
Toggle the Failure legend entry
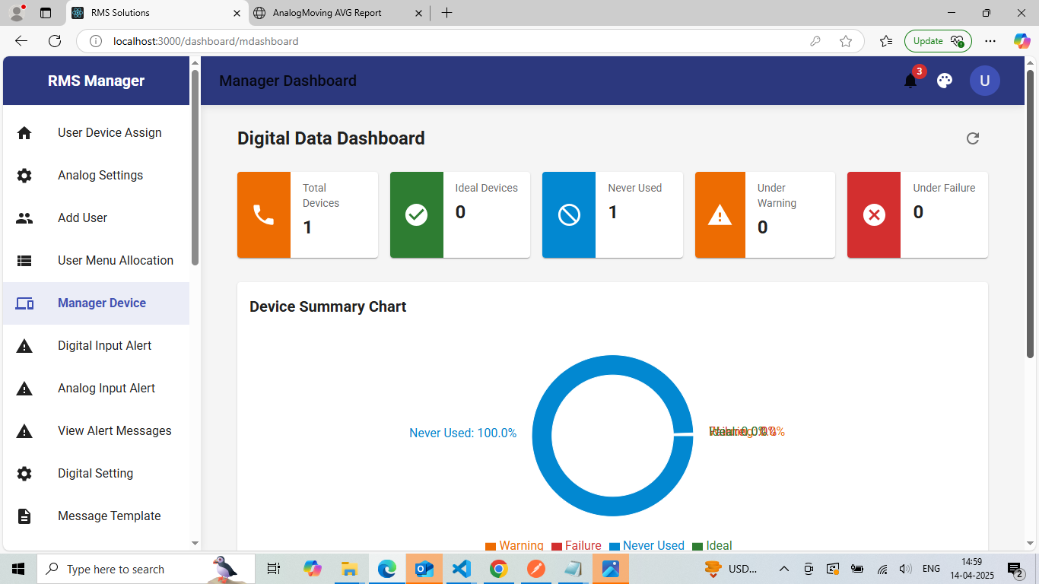tap(576, 545)
